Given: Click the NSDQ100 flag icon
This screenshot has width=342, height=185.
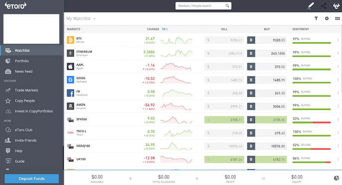Looking at the screenshot, I should (x=70, y=146).
